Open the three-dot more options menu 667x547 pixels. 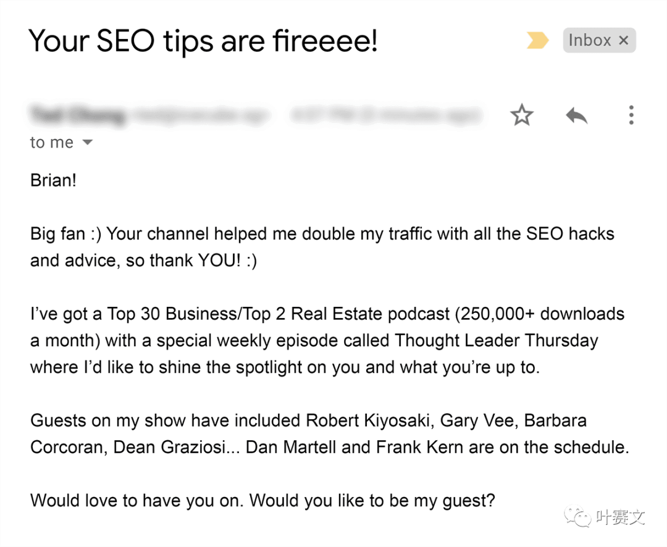tap(631, 115)
